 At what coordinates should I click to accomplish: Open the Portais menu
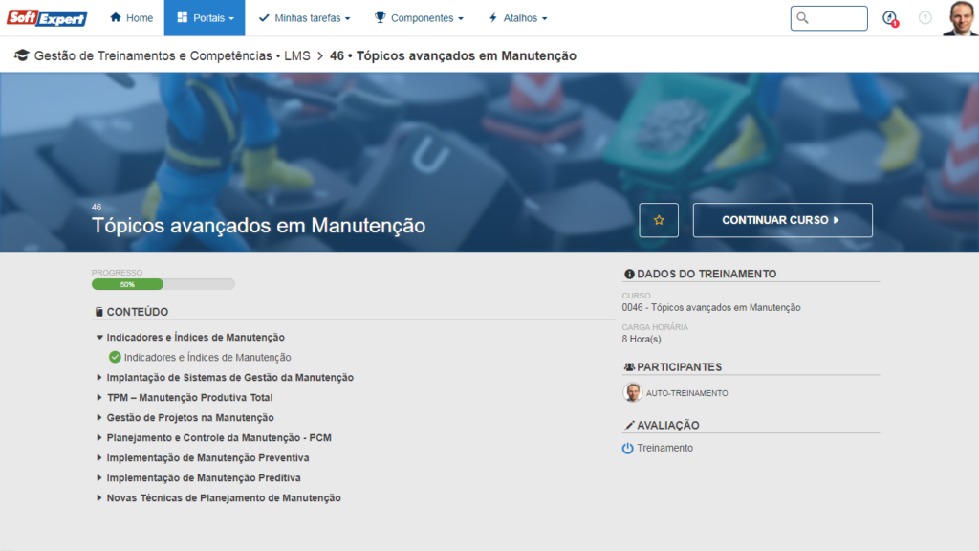[205, 18]
